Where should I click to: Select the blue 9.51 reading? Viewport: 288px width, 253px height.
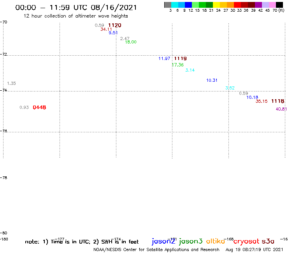pyautogui.click(x=113, y=33)
